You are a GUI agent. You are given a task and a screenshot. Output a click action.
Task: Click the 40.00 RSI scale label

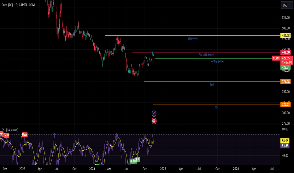[x=285, y=156]
